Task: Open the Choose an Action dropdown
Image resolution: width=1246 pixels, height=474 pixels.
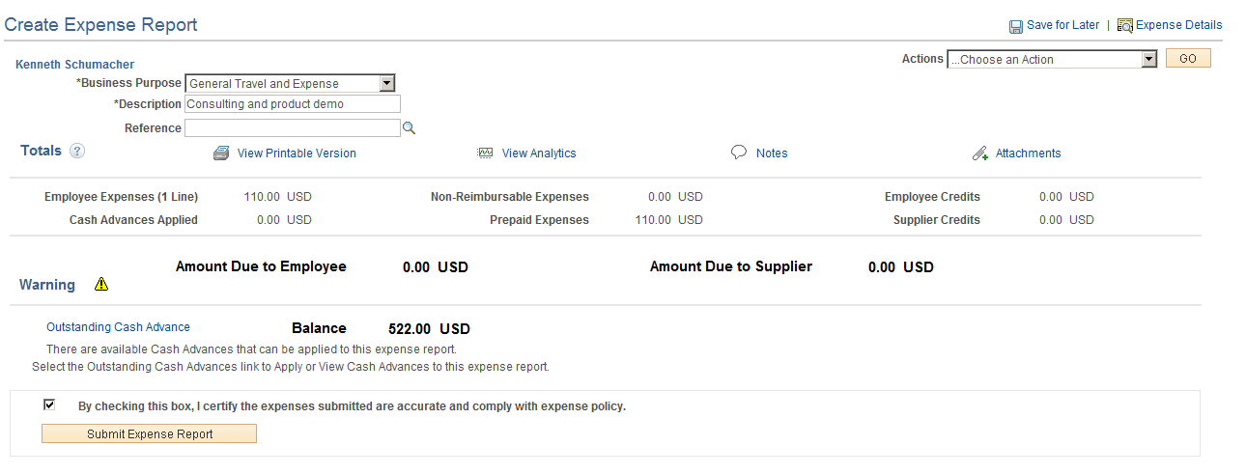Action: [1052, 59]
